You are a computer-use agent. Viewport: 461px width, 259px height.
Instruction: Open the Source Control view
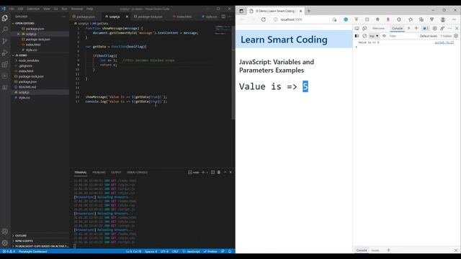(5, 41)
